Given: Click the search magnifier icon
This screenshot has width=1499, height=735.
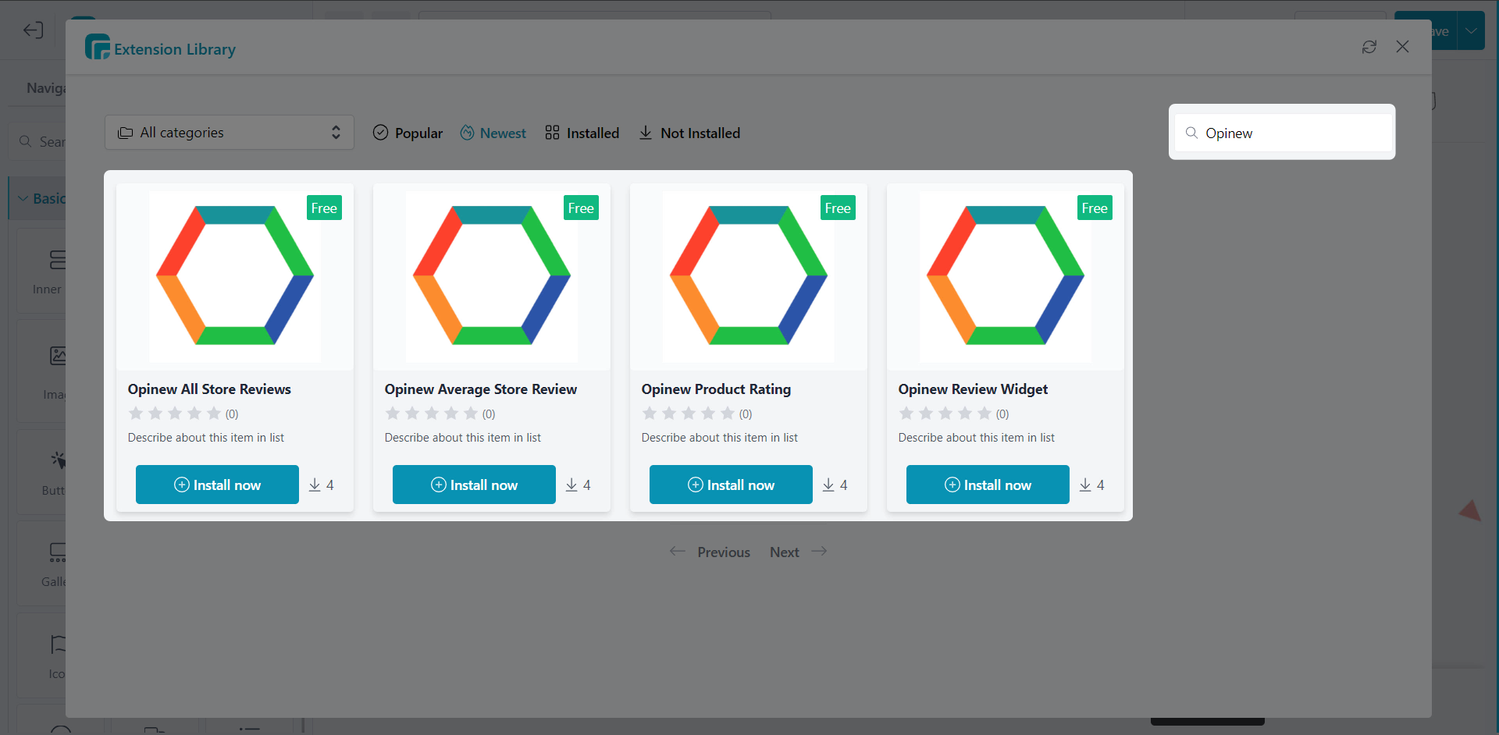Looking at the screenshot, I should tap(1191, 133).
